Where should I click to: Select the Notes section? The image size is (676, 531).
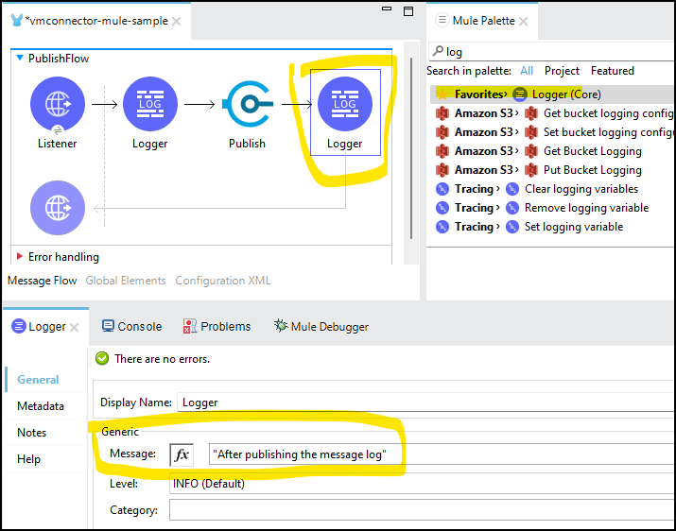pos(32,433)
